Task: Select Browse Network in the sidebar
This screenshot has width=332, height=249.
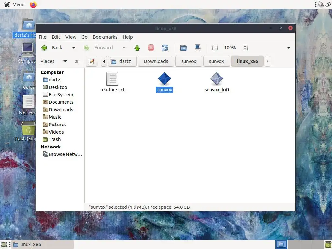Action: tap(62, 154)
